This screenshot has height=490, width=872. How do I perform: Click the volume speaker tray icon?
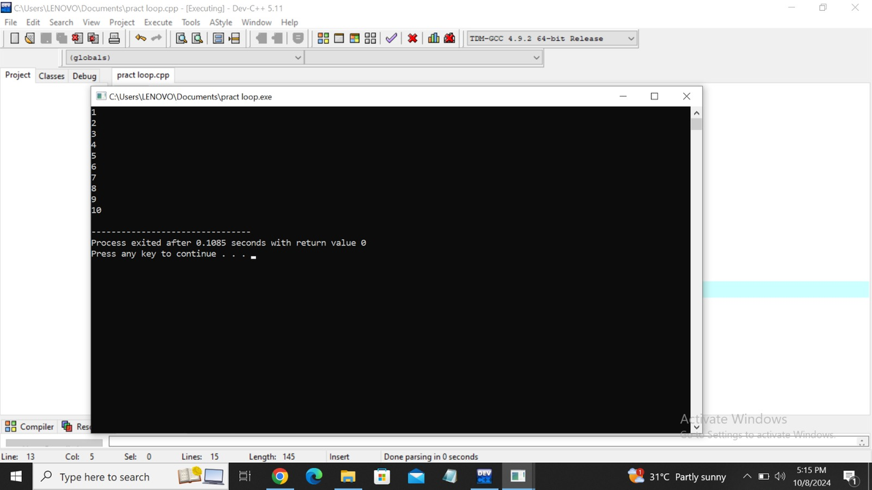point(780,476)
